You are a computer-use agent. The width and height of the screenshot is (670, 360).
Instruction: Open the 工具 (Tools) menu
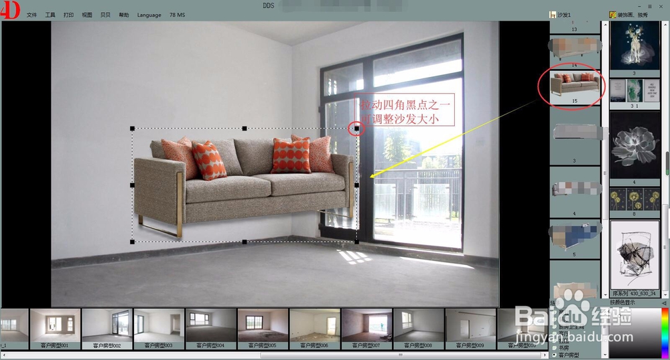[50, 15]
